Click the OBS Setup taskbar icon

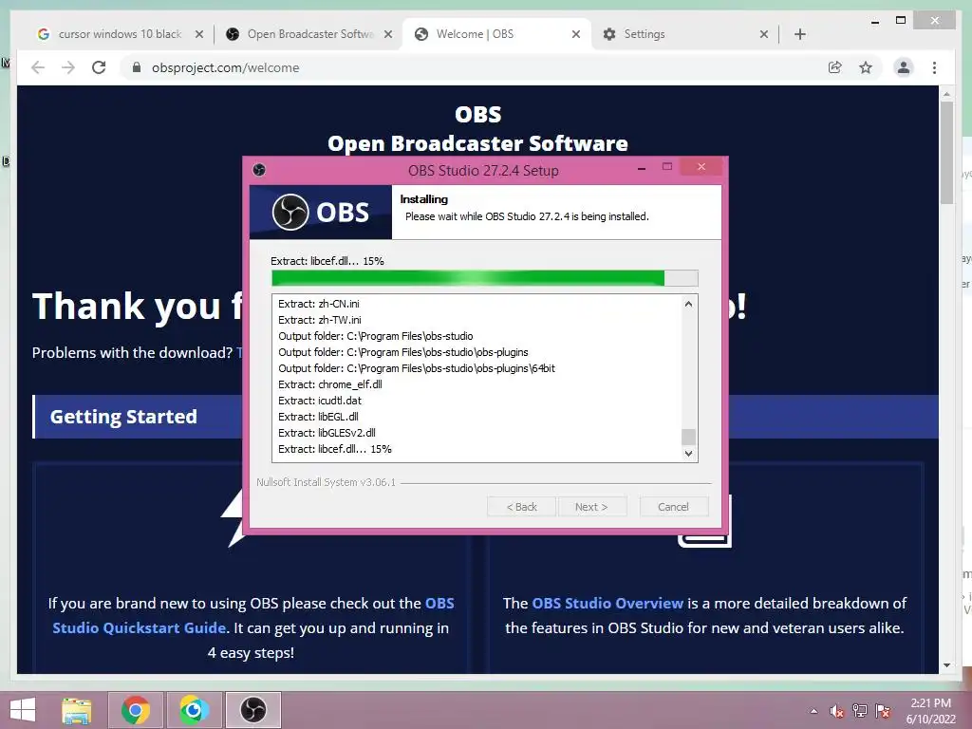252,710
